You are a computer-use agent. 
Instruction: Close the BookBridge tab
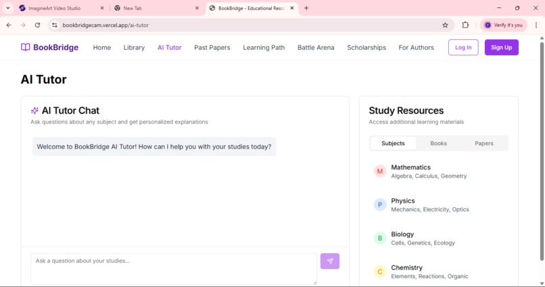pyautogui.click(x=292, y=8)
